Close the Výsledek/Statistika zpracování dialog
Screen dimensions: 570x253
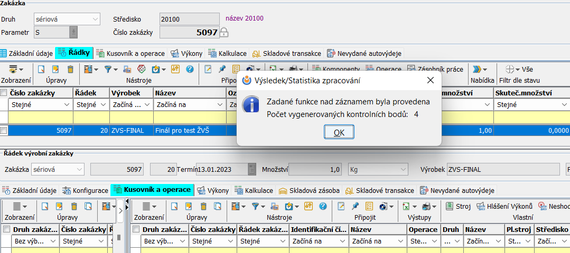tap(431, 80)
